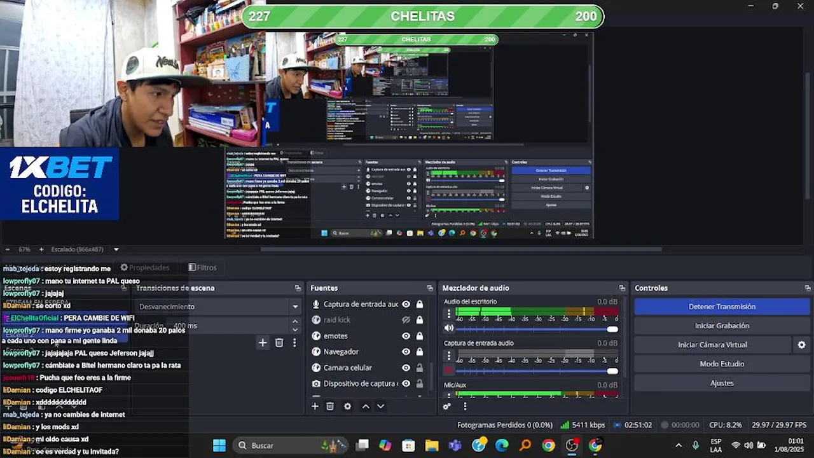This screenshot has width=814, height=458.
Task: Open transition options three-dot menu
Action: coord(294,343)
